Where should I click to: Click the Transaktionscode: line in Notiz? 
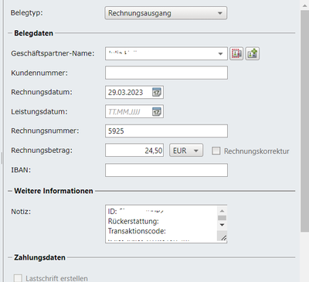tap(137, 231)
